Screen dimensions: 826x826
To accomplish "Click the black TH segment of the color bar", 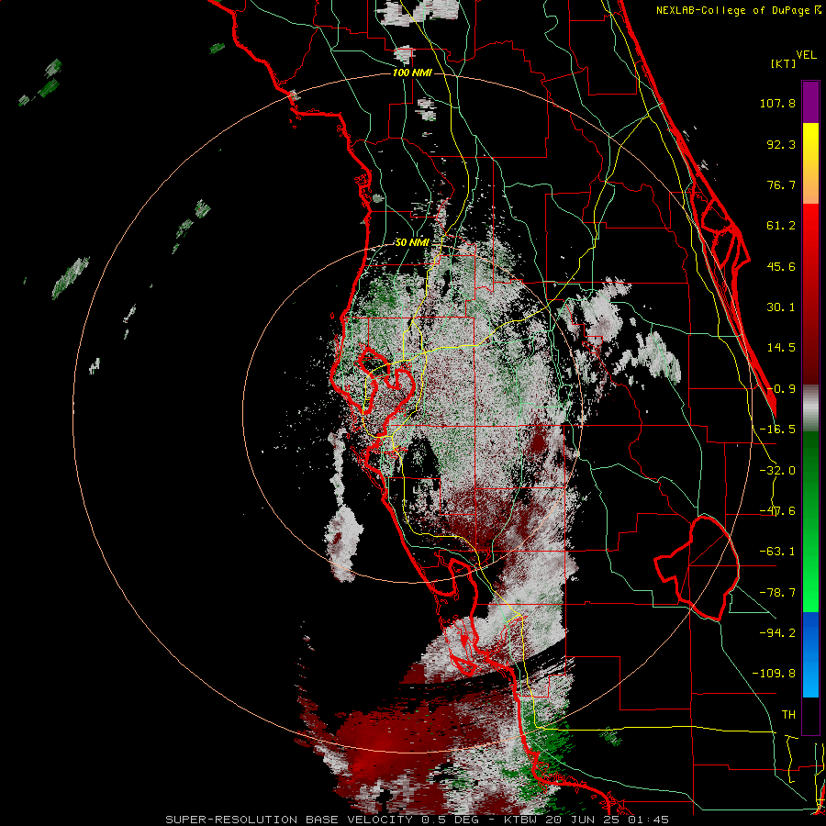I will pyautogui.click(x=810, y=715).
